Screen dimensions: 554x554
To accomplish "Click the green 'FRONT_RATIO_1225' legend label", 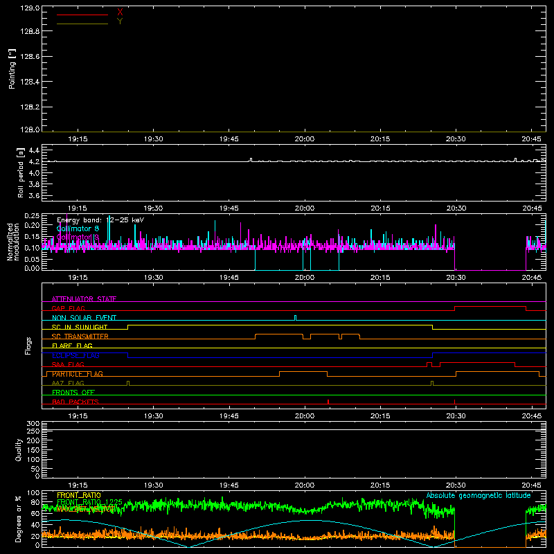I will 89,502.
